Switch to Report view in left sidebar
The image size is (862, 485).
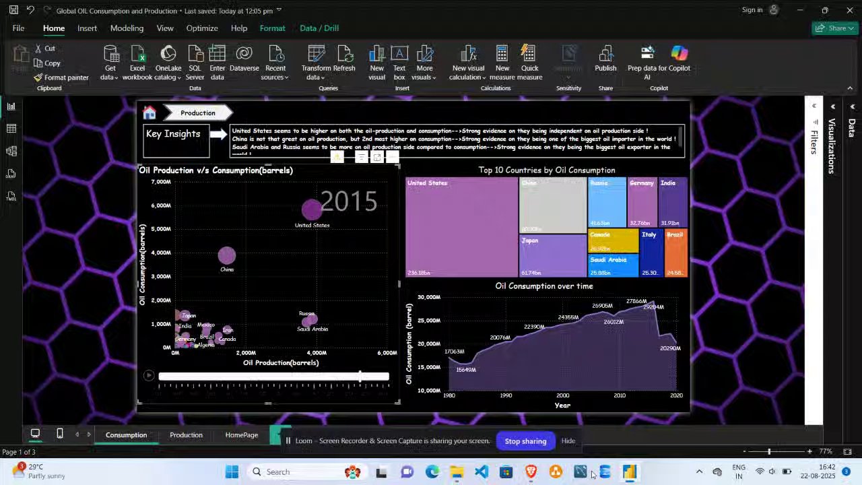11,106
